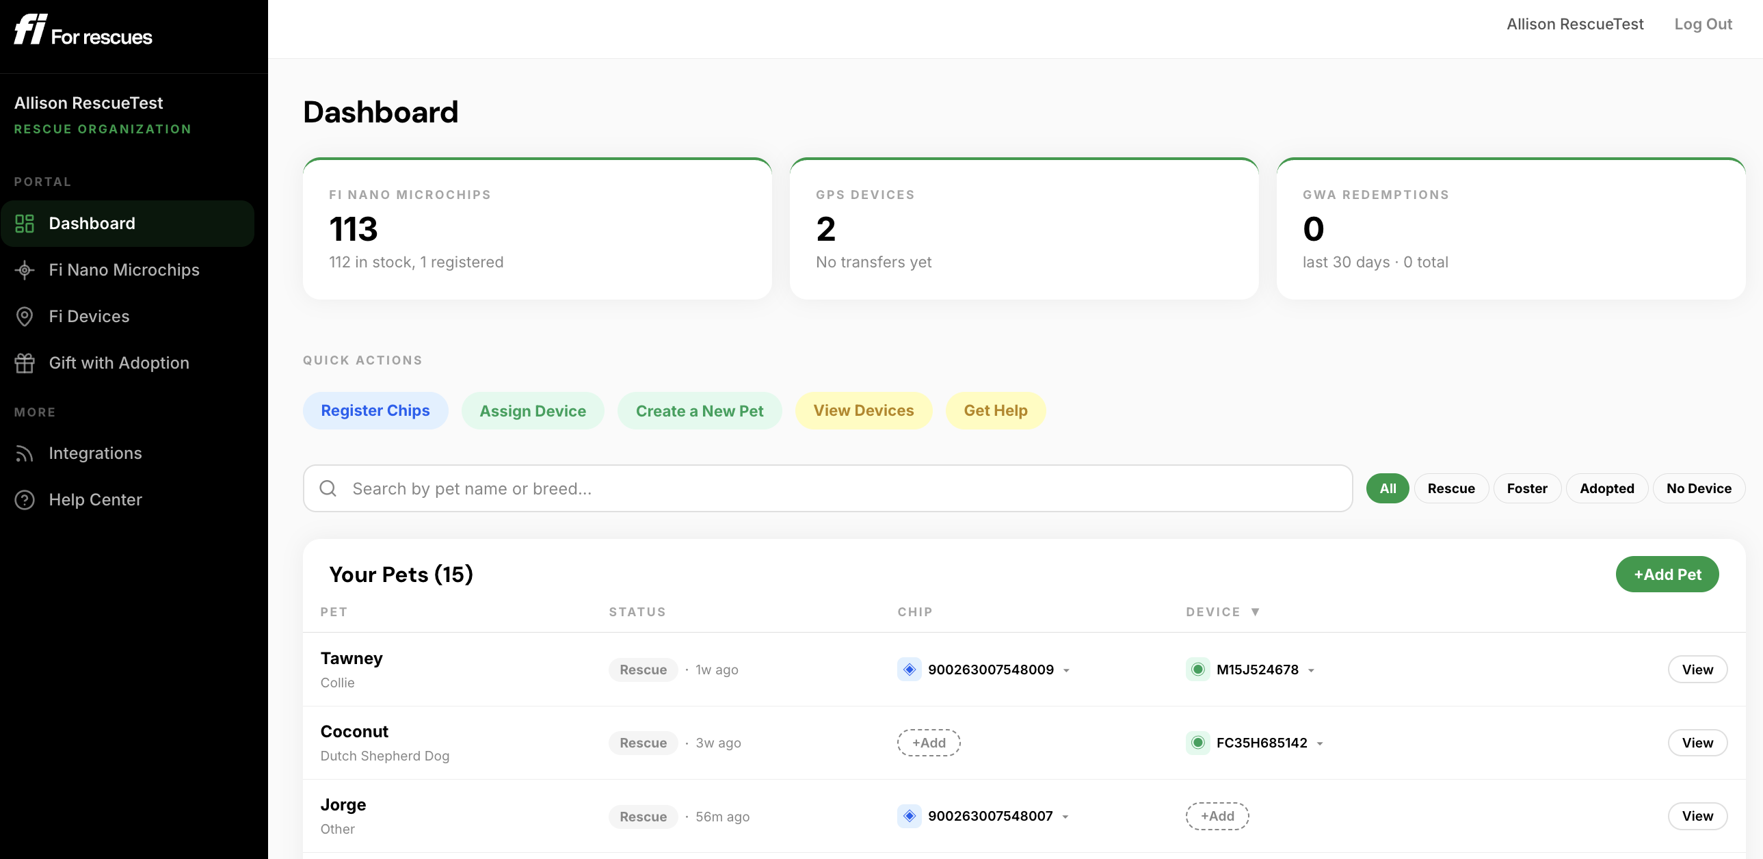This screenshot has width=1763, height=859.
Task: Click the View Devices quick action
Action: (863, 410)
